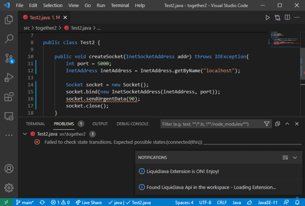Start Live Share from status bar
305x206 pixels.
click(89, 203)
